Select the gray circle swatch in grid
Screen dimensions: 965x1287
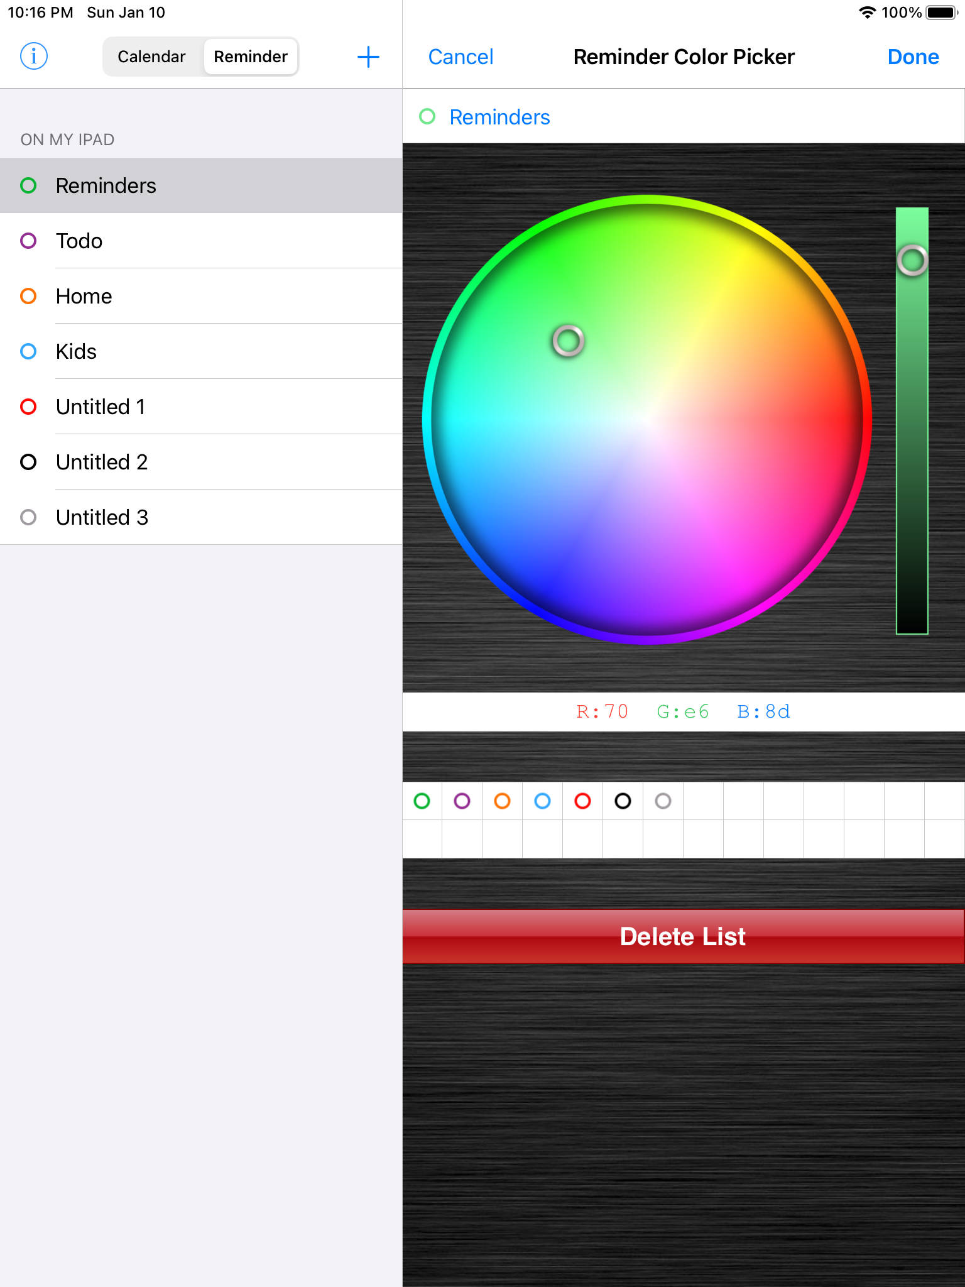(x=663, y=801)
